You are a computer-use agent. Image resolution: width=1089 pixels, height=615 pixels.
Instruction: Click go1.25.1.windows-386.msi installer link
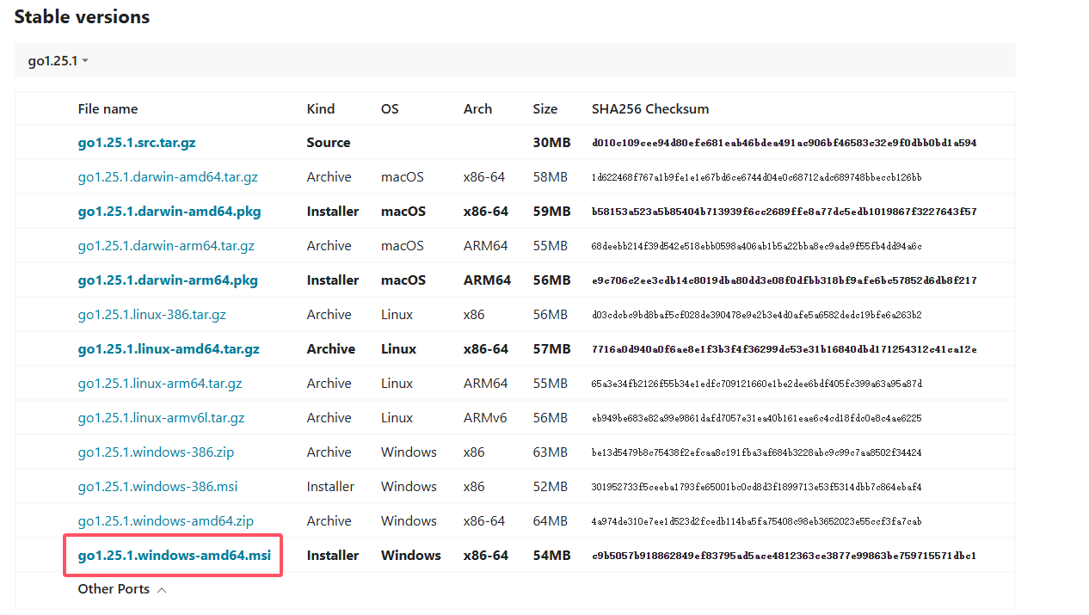tap(157, 487)
